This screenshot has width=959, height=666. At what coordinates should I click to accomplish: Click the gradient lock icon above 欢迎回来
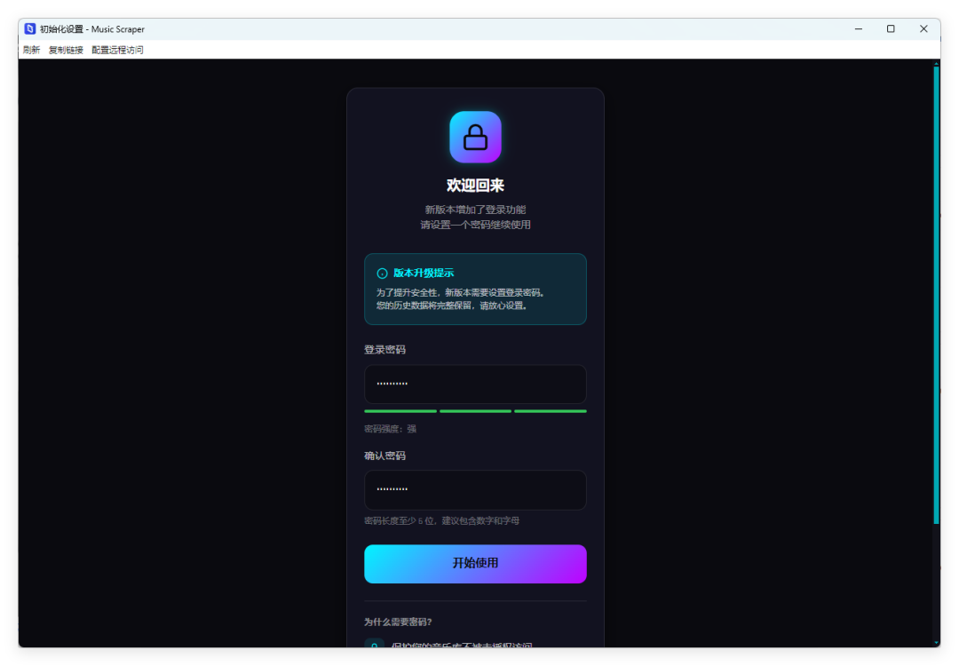point(475,137)
